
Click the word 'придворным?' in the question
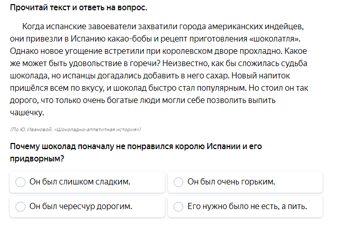tap(37, 159)
